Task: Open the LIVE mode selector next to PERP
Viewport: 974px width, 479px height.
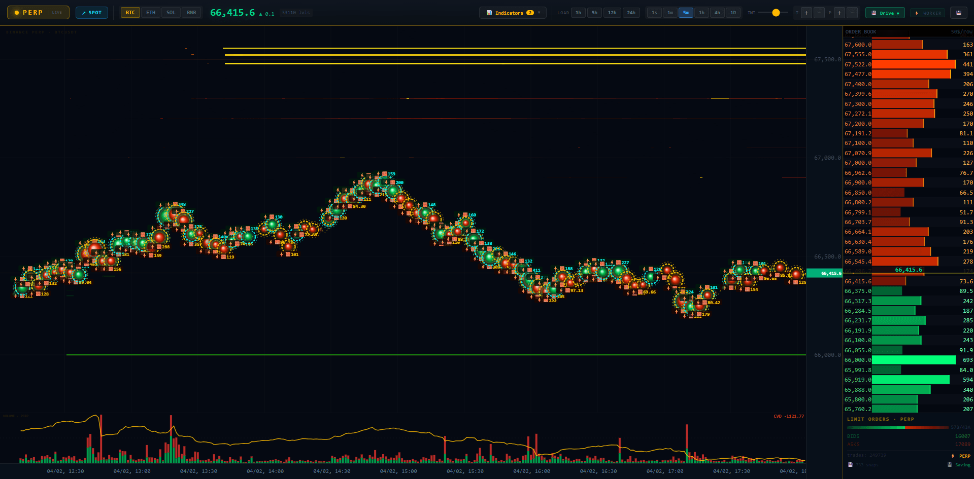Action: tap(57, 12)
